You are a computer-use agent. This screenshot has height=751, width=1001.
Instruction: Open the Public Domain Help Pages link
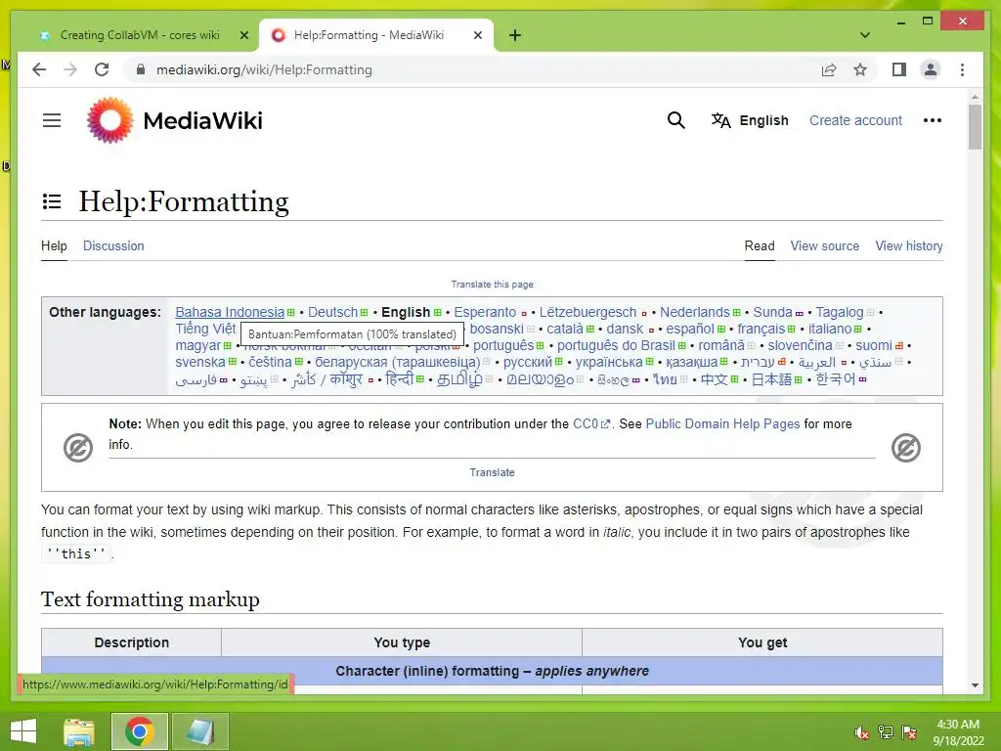(722, 424)
